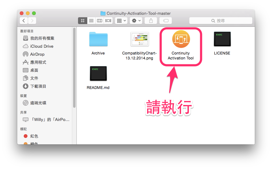Click the folder proxy icon in the title bar

coord(103,13)
